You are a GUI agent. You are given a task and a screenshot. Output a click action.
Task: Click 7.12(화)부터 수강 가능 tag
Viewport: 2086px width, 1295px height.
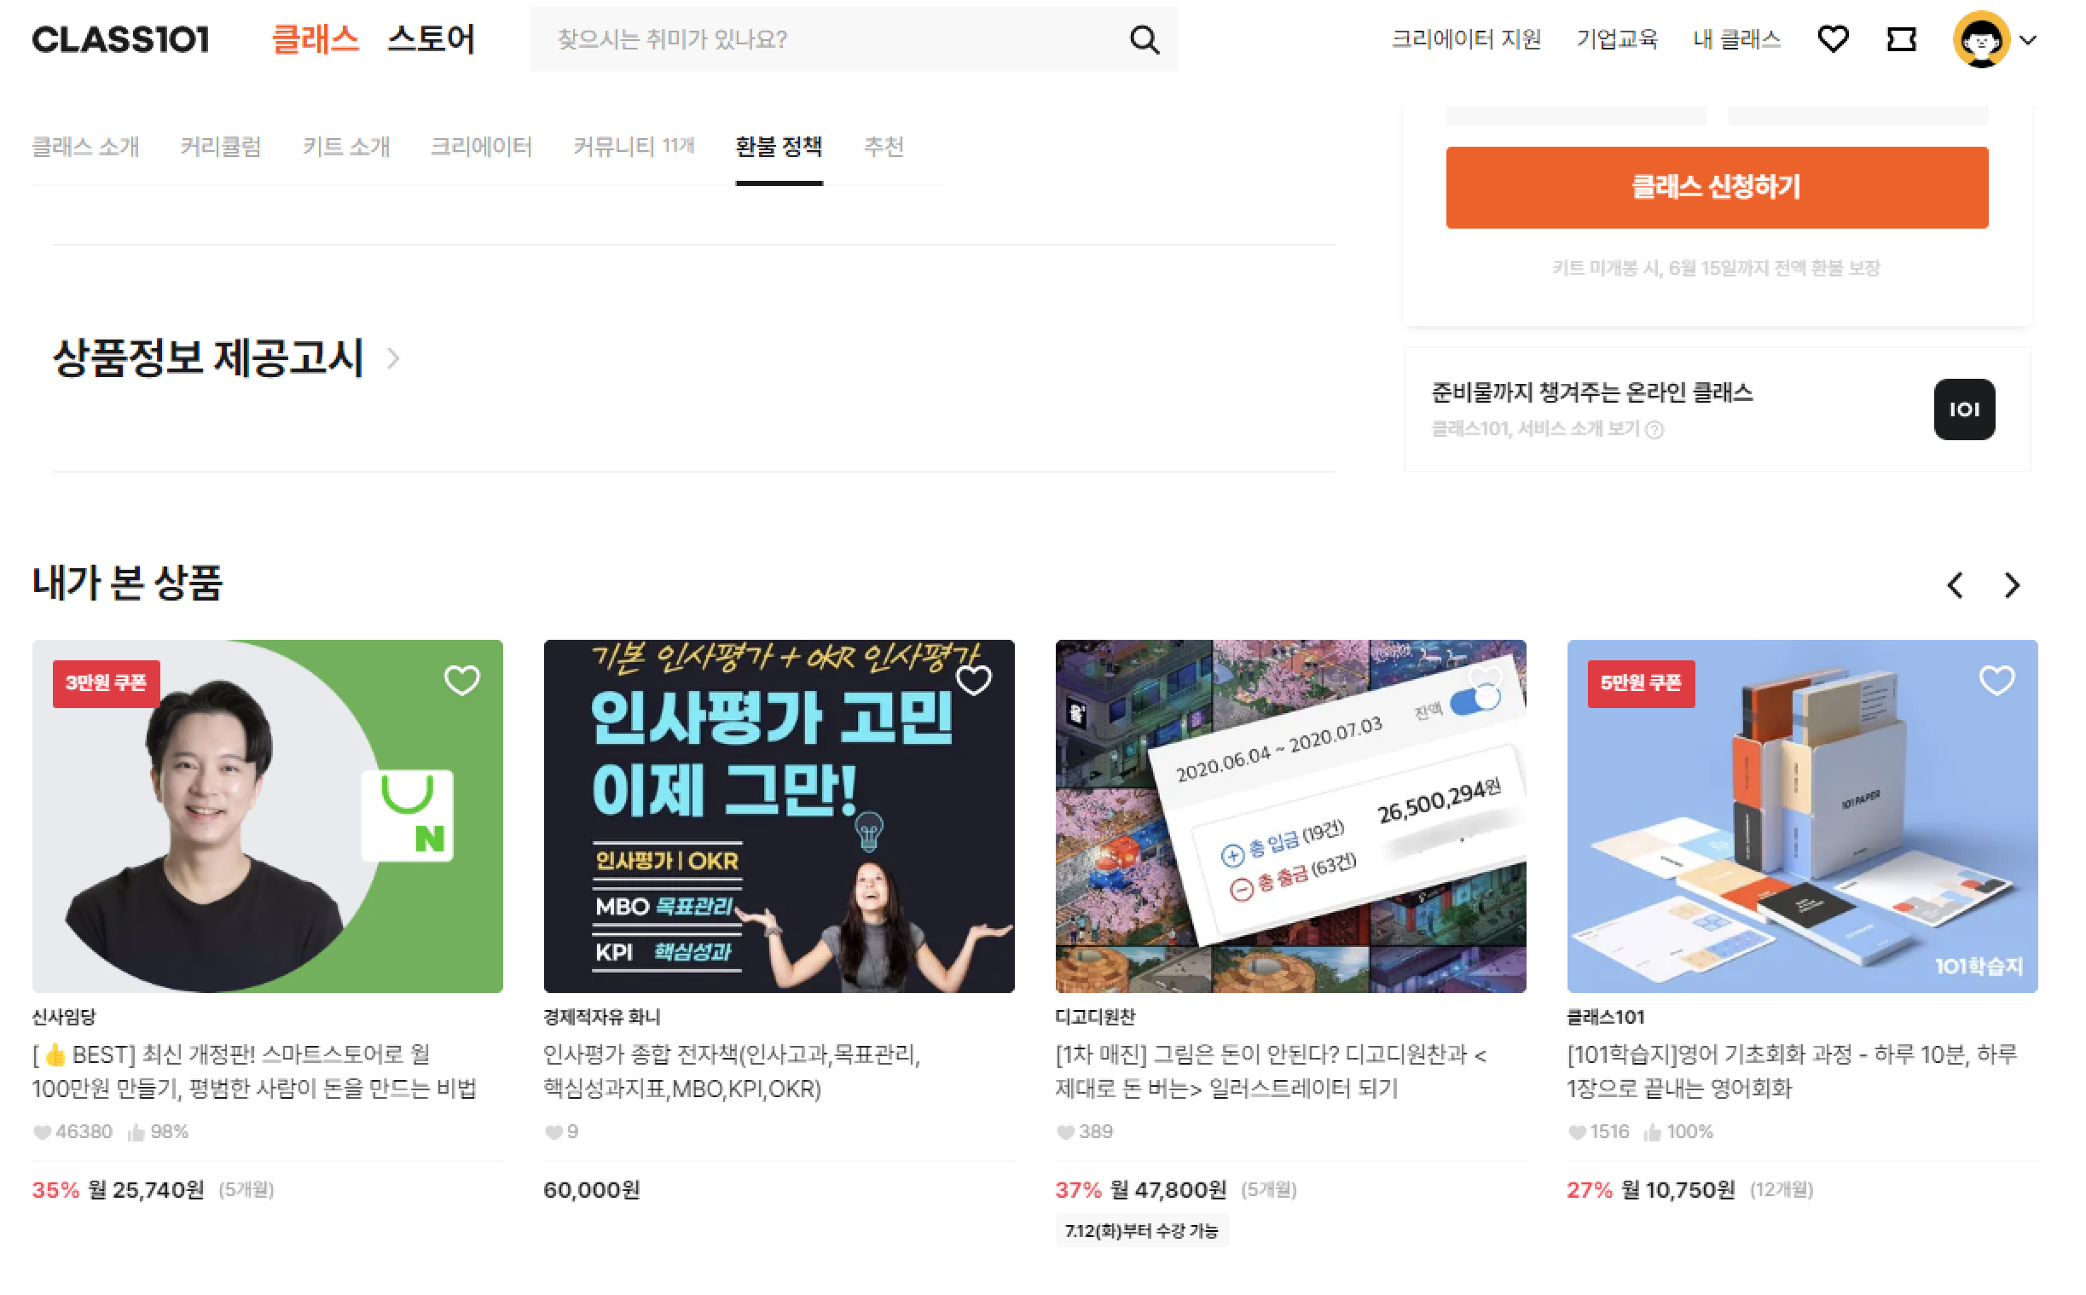click(x=1141, y=1230)
